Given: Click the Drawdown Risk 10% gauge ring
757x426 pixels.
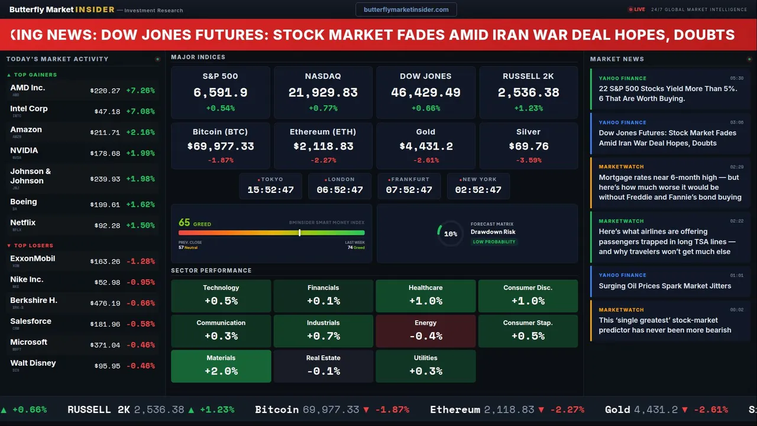Looking at the screenshot, I should click(450, 234).
